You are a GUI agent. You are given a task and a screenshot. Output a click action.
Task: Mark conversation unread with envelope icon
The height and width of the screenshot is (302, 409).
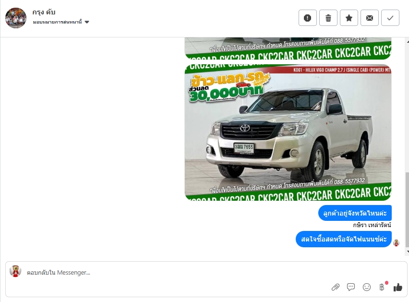pyautogui.click(x=369, y=18)
